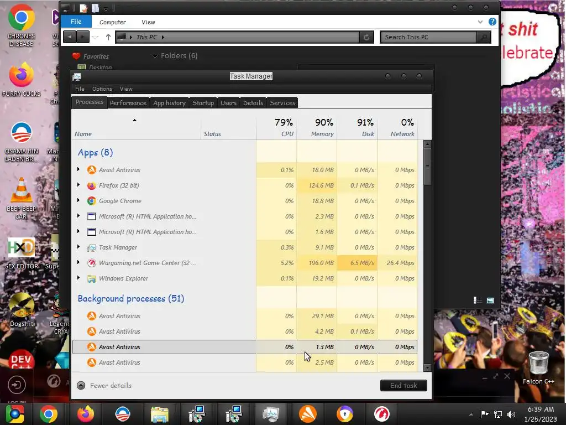Click Avast icon in the taskbar
This screenshot has height=425, width=566.
[x=307, y=414]
